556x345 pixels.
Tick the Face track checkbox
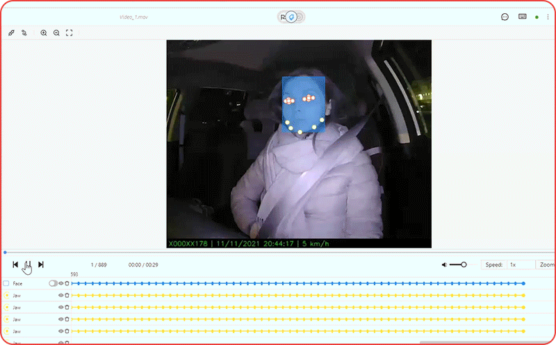coord(6,283)
